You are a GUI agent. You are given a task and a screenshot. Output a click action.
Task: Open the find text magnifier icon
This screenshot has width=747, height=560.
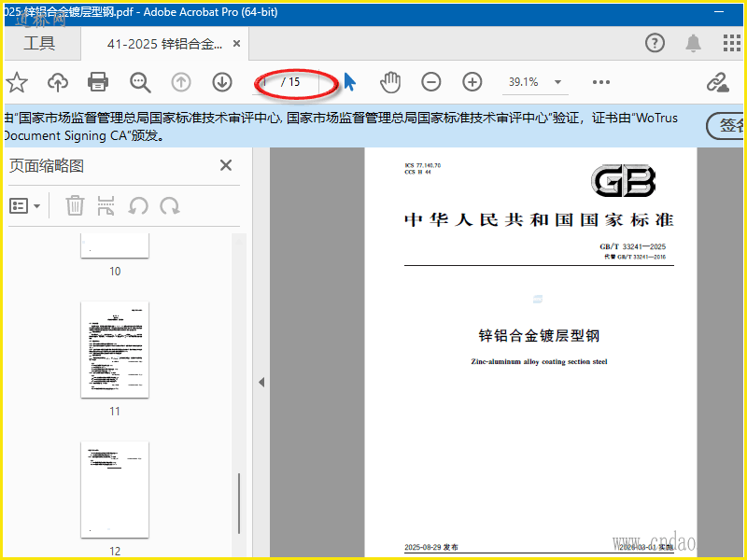pyautogui.click(x=140, y=82)
